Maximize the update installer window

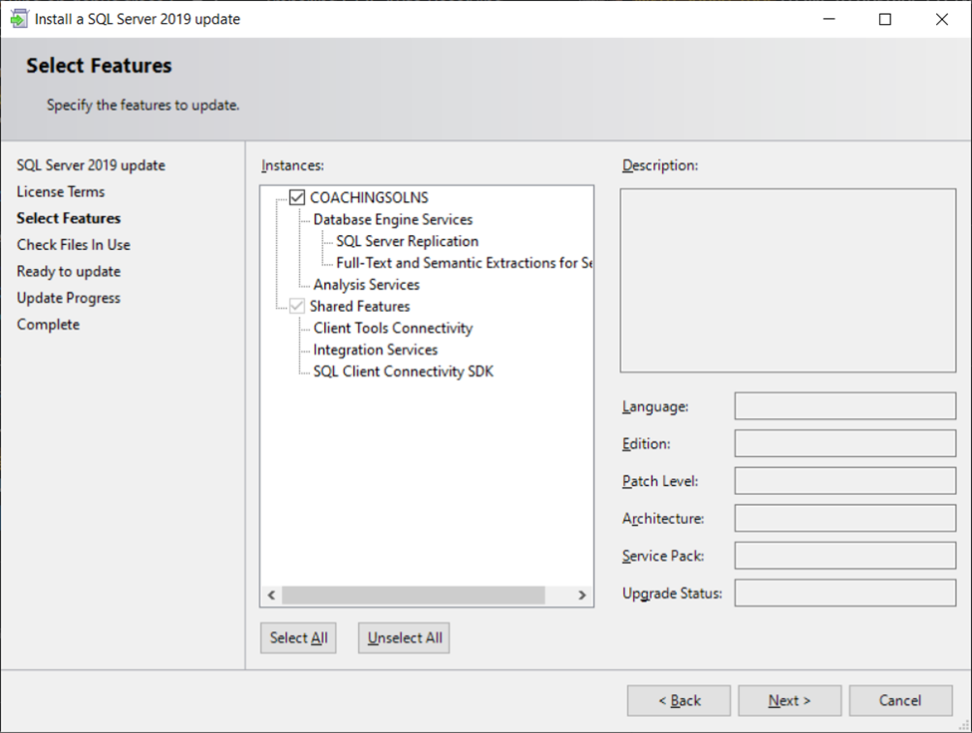pyautogui.click(x=885, y=19)
